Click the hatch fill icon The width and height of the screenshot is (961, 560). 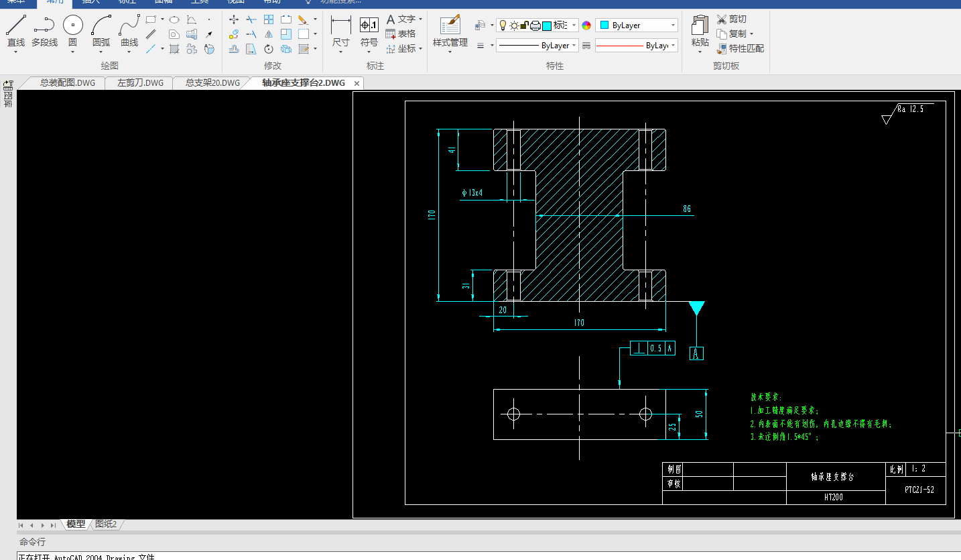point(174,49)
